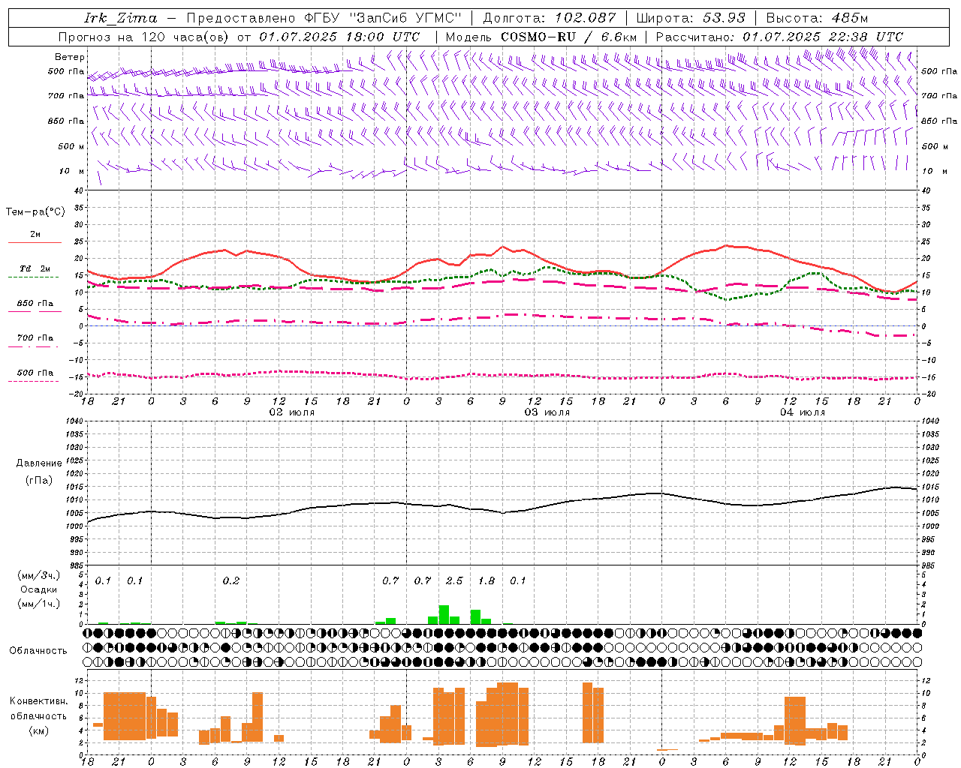
Task: Select the 'Облачность' cloud cover label
Action: tap(38, 651)
